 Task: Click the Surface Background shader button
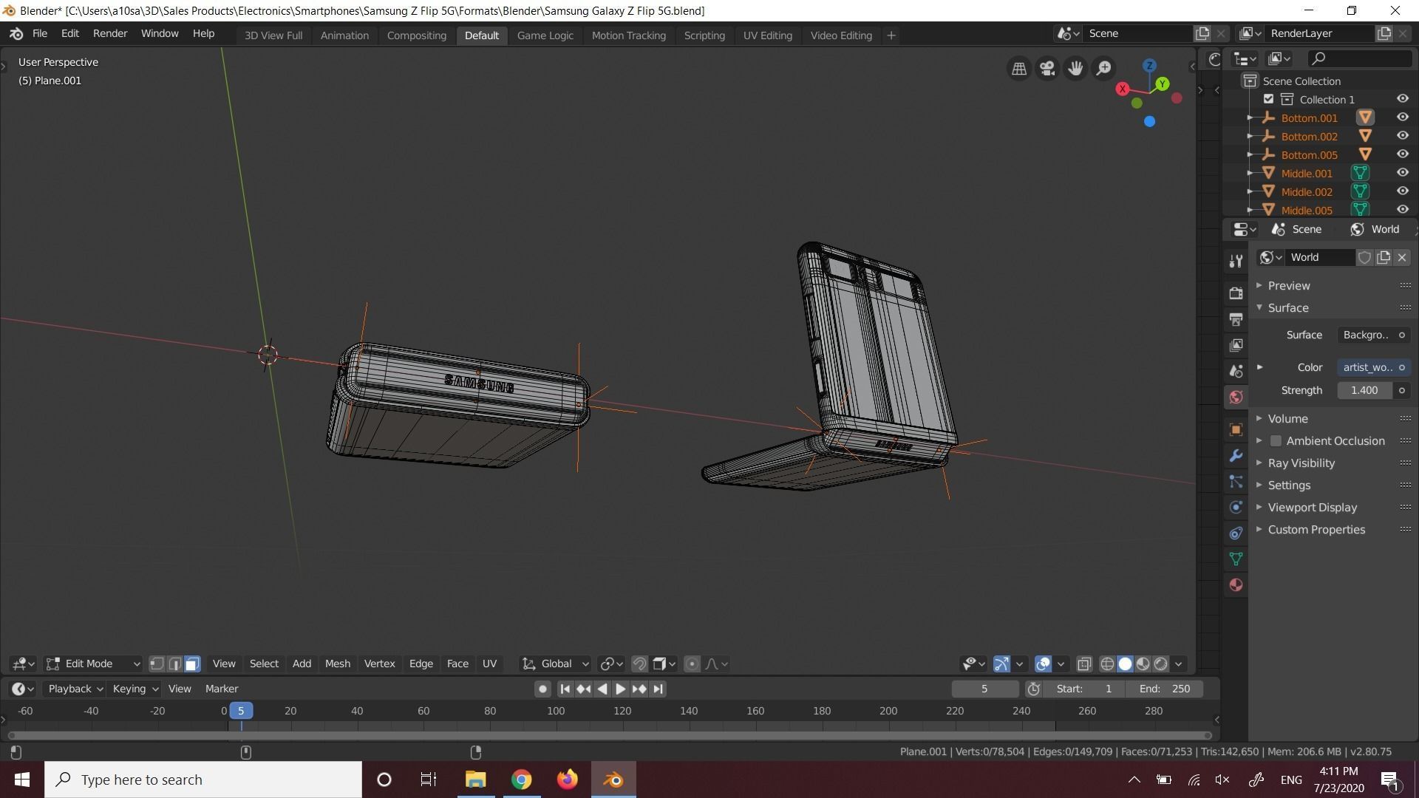coord(1372,335)
